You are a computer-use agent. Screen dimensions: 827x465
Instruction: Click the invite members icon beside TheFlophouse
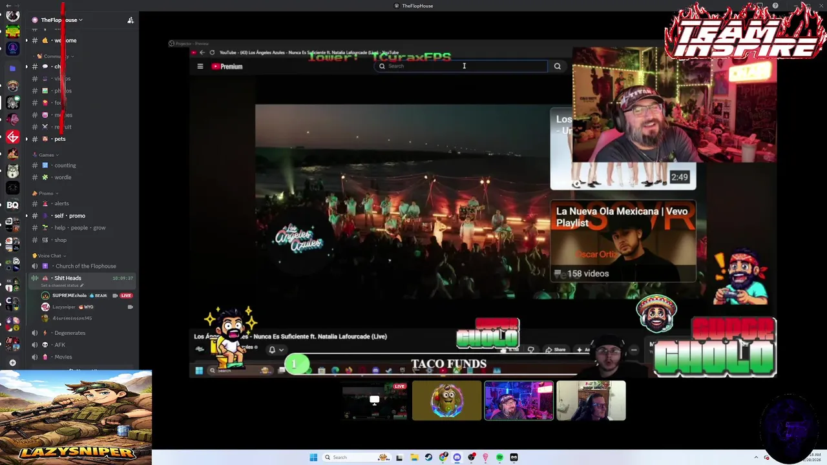[x=131, y=20]
